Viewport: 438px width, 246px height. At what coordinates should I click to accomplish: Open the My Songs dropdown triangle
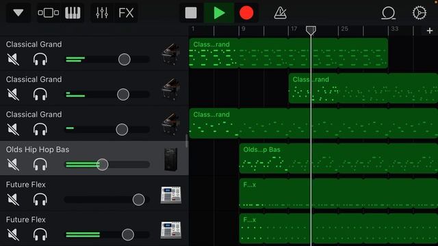coord(18,13)
